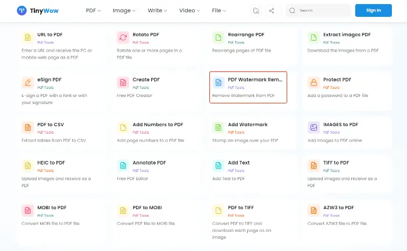The height and width of the screenshot is (251, 407).
Task: Open the MOBI to PDF title
Action: pos(52,207)
